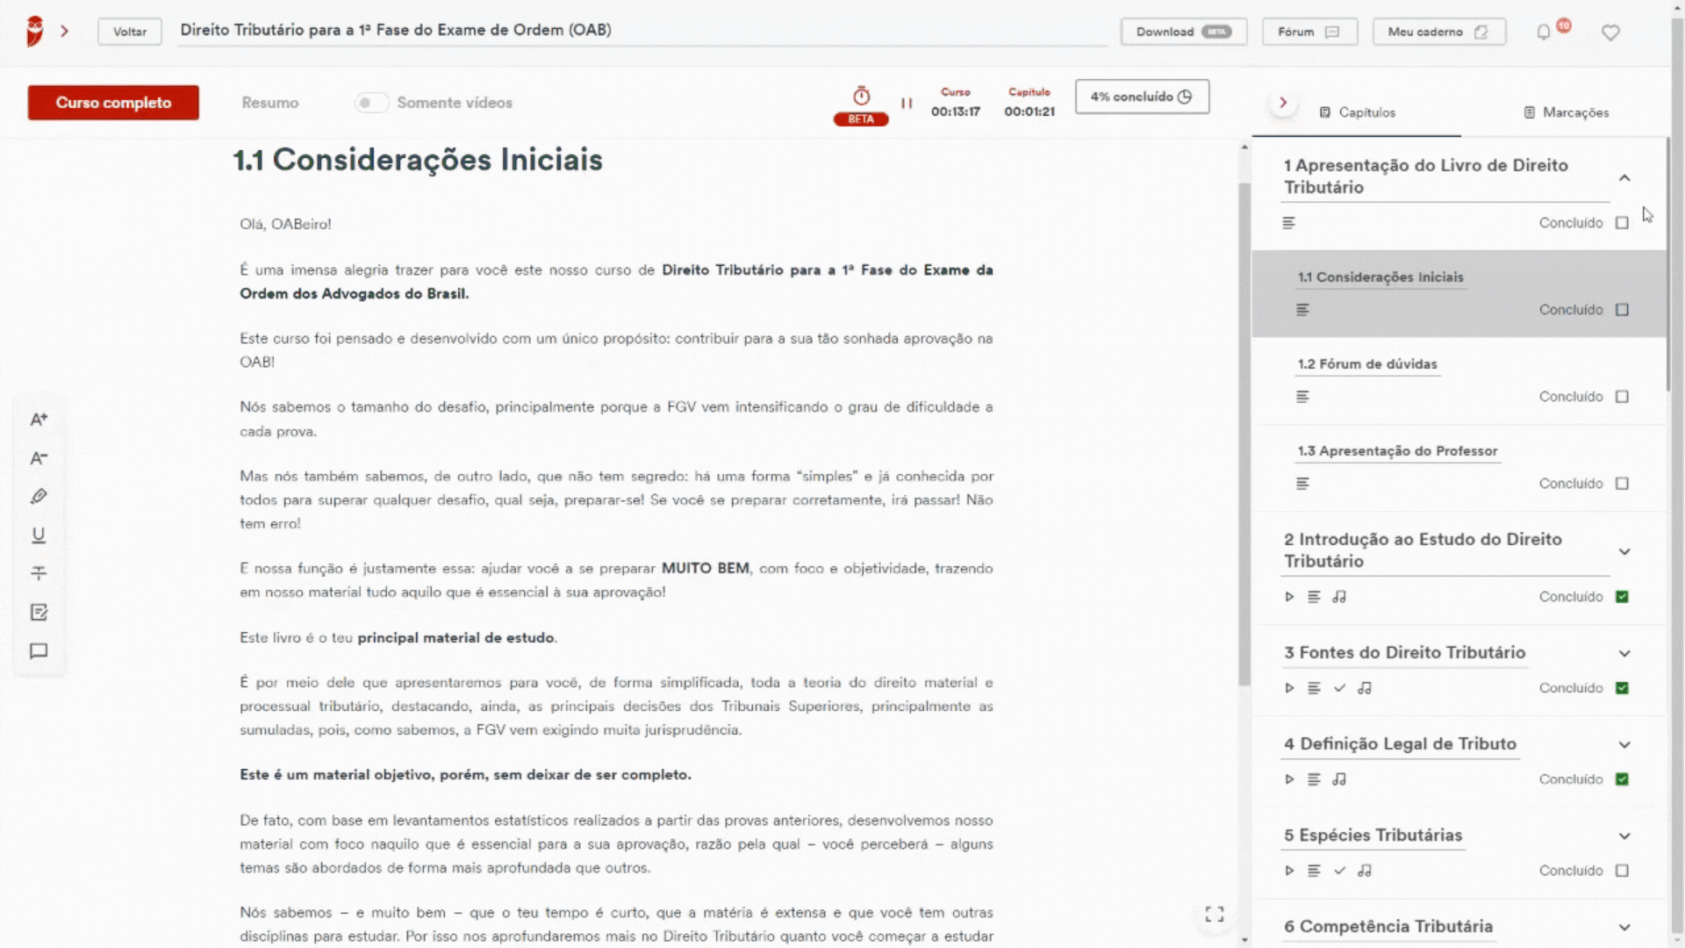The width and height of the screenshot is (1685, 948).
Task: Switch to the Marcações tab
Action: click(1567, 112)
